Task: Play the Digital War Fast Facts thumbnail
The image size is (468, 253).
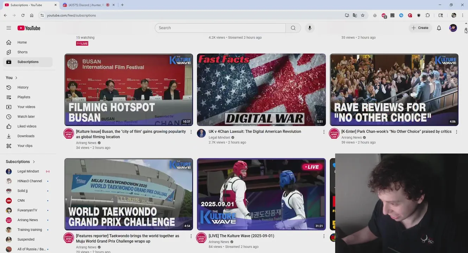Action: click(x=261, y=90)
